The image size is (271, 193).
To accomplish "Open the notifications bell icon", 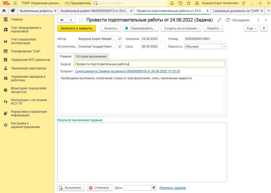I will [172, 3].
